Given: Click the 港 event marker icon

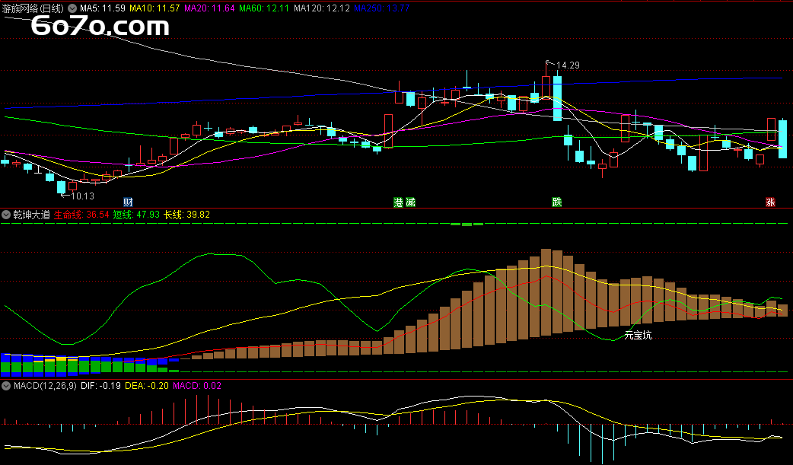Looking at the screenshot, I should 399,202.
